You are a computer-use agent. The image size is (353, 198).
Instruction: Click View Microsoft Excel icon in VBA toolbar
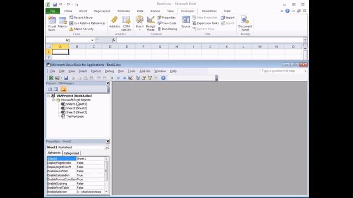(x=51, y=78)
